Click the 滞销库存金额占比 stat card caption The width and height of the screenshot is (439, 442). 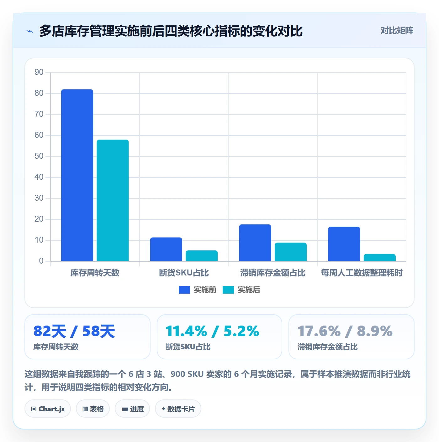point(327,347)
